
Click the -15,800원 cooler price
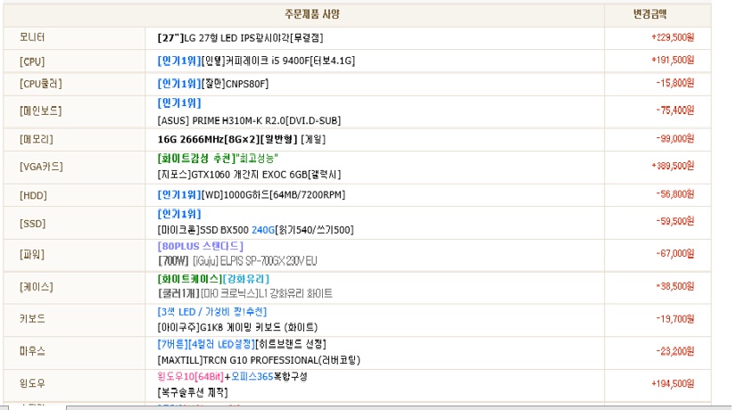(x=675, y=84)
